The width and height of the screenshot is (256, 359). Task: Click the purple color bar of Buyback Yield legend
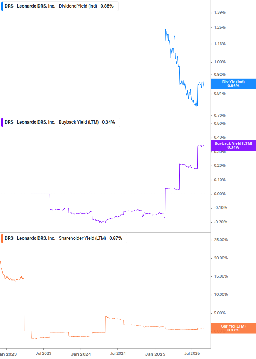pos(2,122)
